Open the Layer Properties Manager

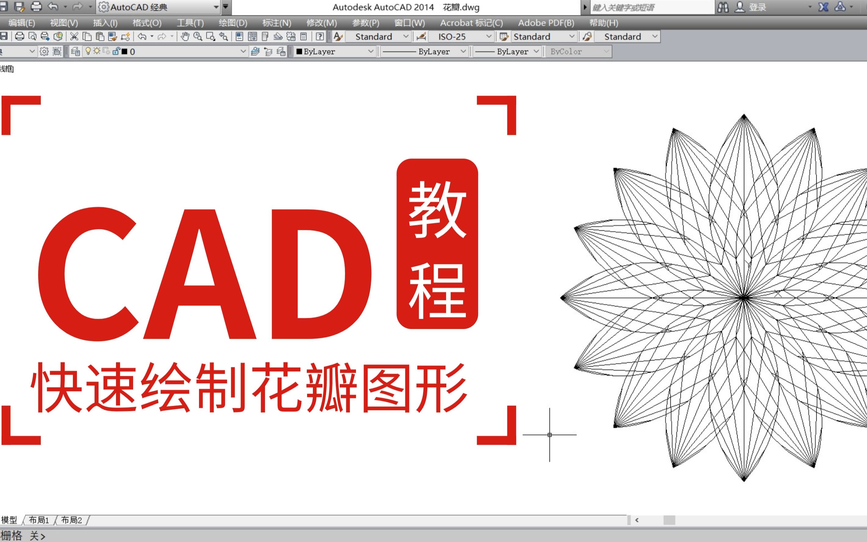(74, 52)
